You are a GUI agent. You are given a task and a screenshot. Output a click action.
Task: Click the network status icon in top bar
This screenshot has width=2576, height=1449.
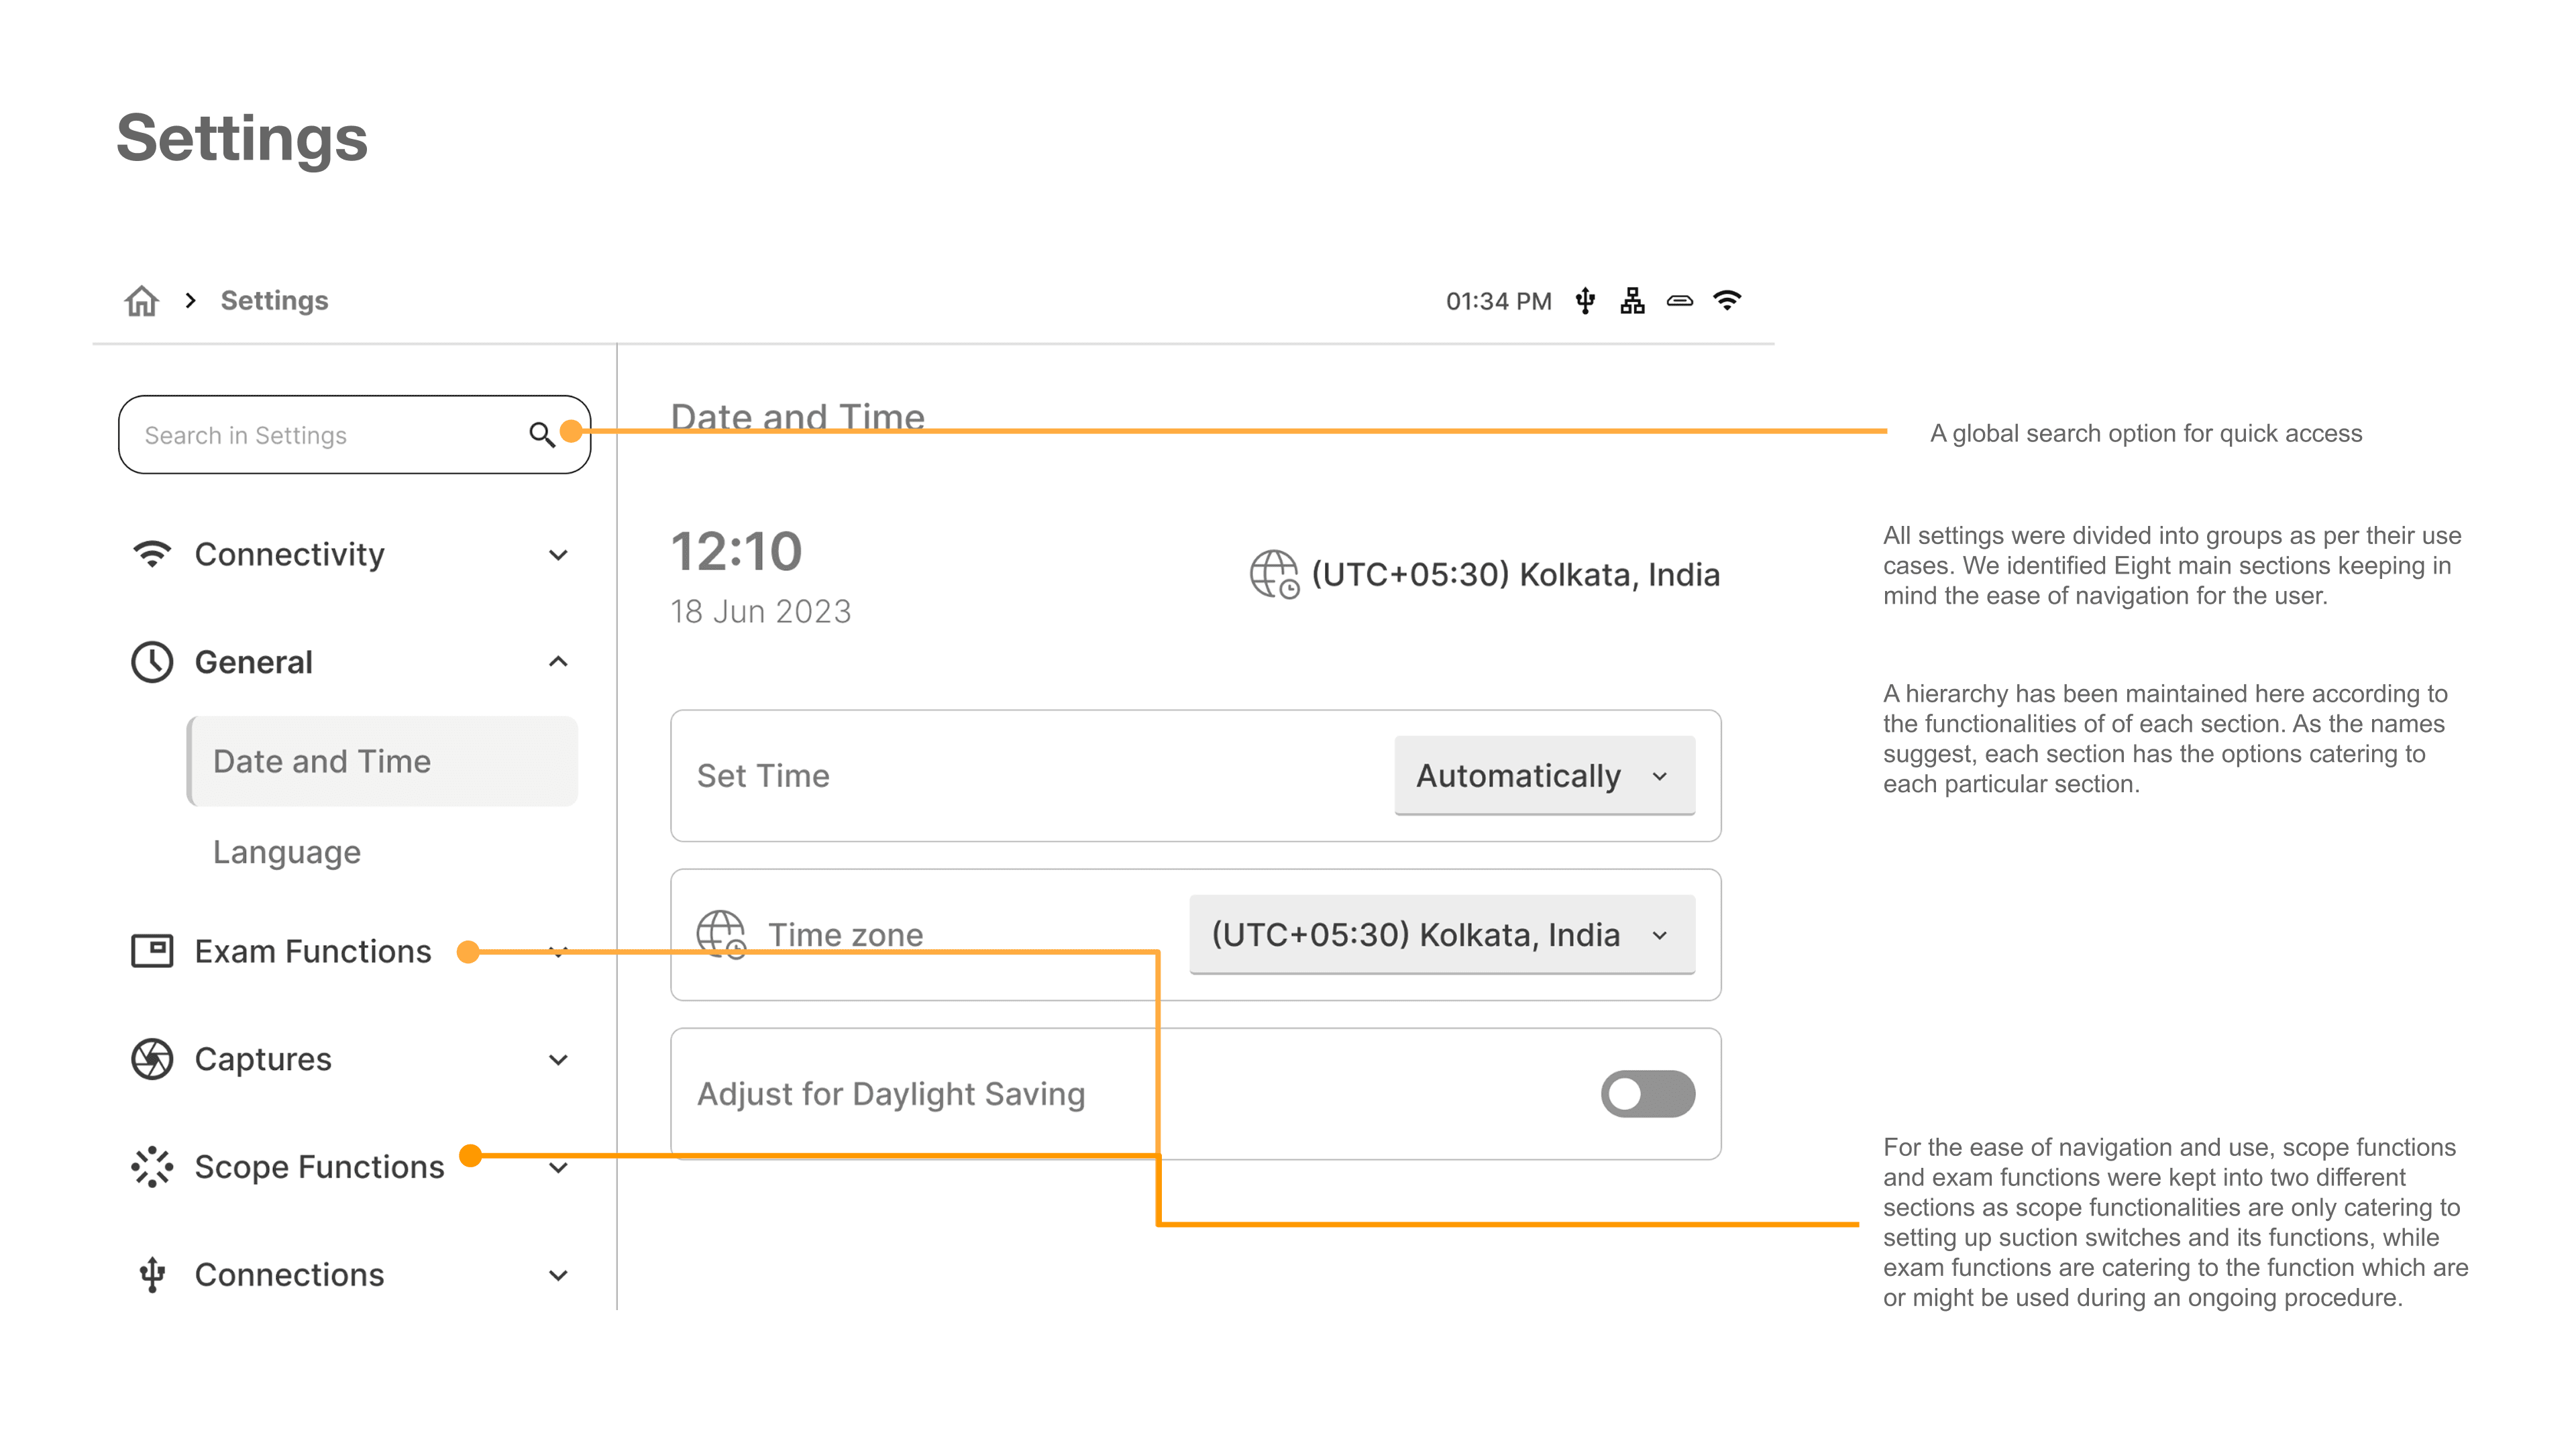[1632, 301]
